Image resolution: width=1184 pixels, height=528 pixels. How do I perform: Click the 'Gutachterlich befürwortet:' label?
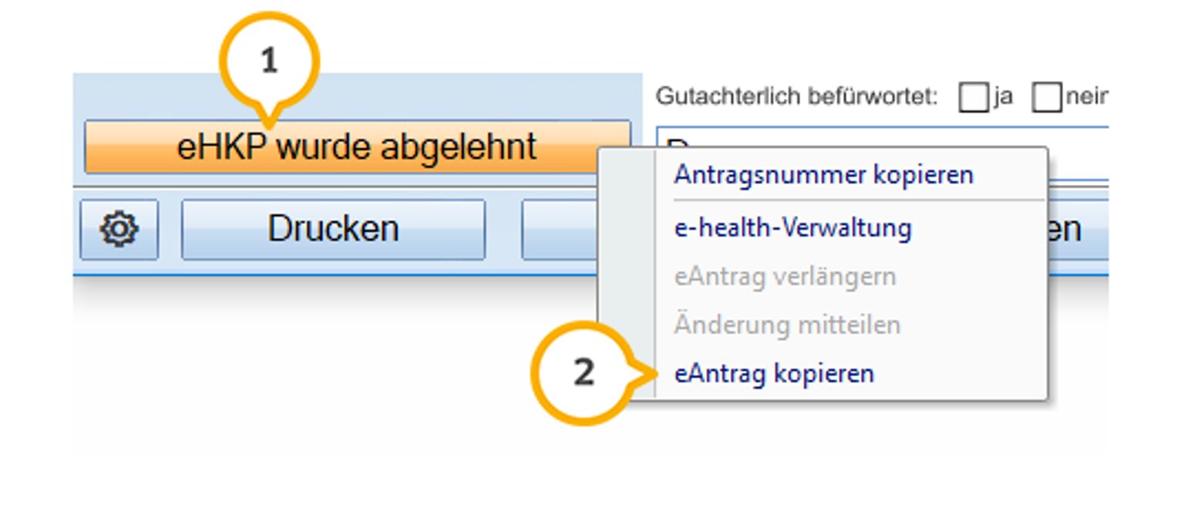point(797,97)
